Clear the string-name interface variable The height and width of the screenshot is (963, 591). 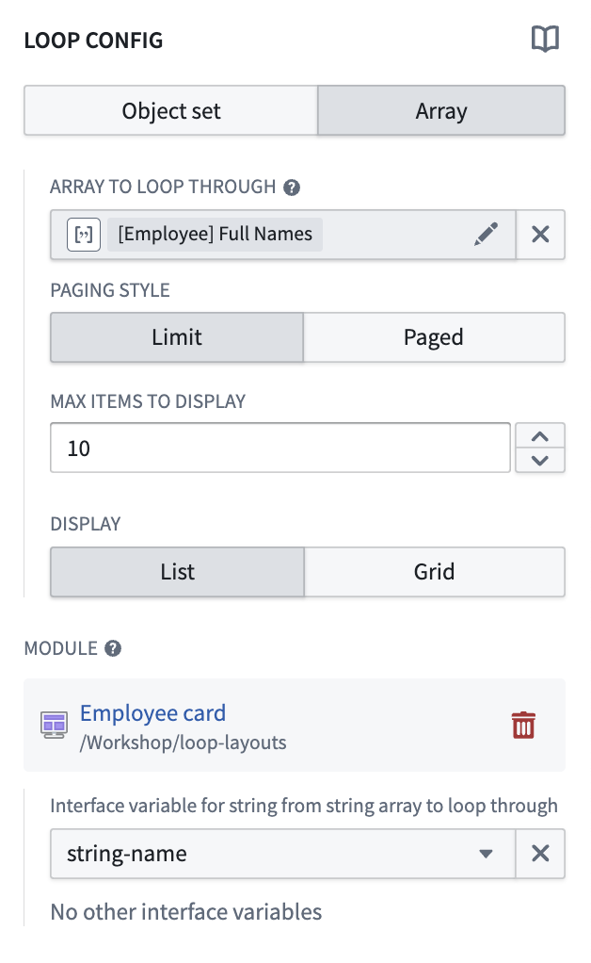coord(540,854)
